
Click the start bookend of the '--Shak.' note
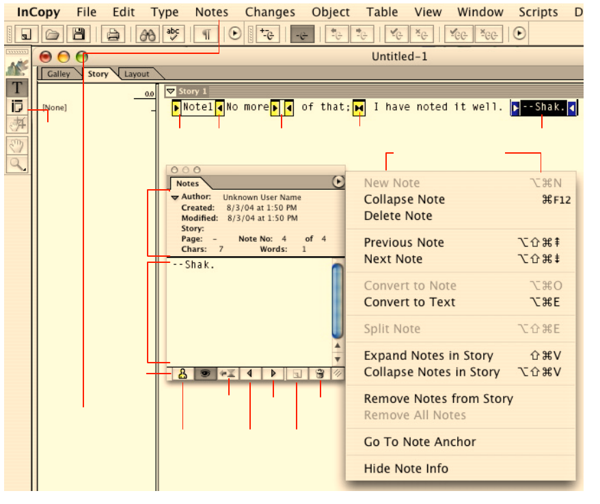[515, 108]
